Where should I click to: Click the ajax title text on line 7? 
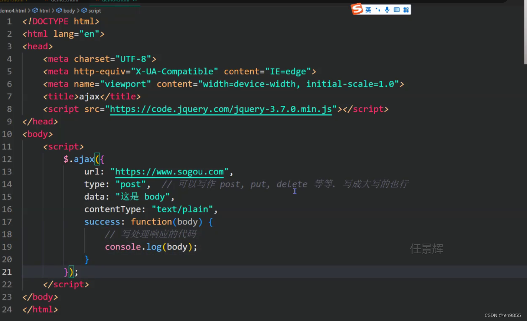point(89,97)
